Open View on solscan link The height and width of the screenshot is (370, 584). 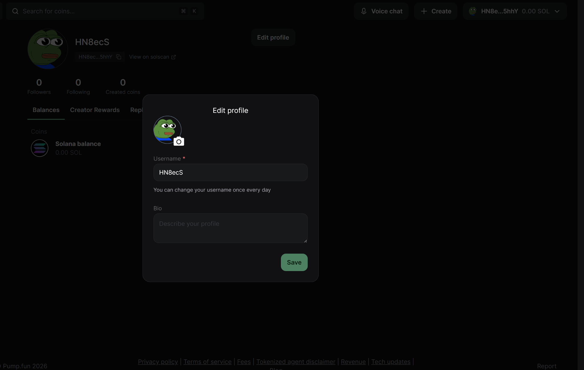pyautogui.click(x=152, y=57)
